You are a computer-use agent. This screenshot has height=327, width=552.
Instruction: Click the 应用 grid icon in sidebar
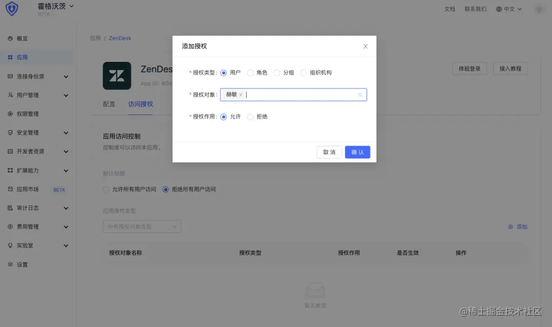(x=10, y=57)
